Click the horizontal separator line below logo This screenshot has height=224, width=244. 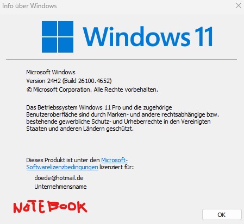[x=121, y=59]
